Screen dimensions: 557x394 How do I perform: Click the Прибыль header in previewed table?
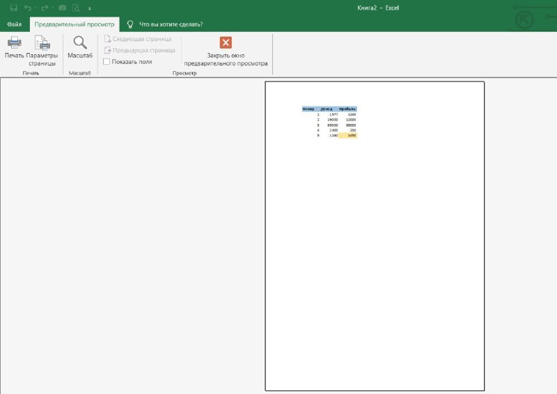point(347,109)
